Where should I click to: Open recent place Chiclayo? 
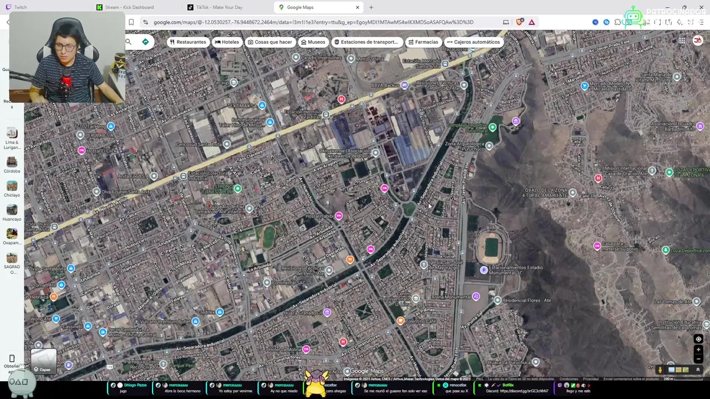[12, 189]
